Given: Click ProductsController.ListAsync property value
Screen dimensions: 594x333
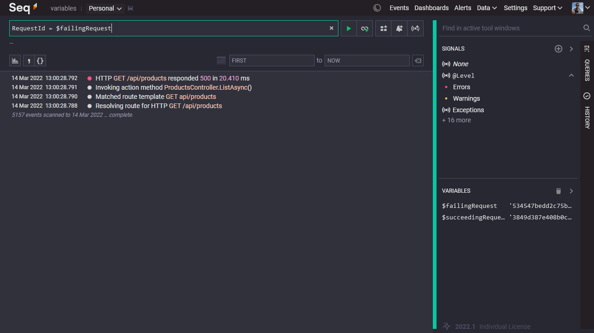Looking at the screenshot, I should (206, 87).
